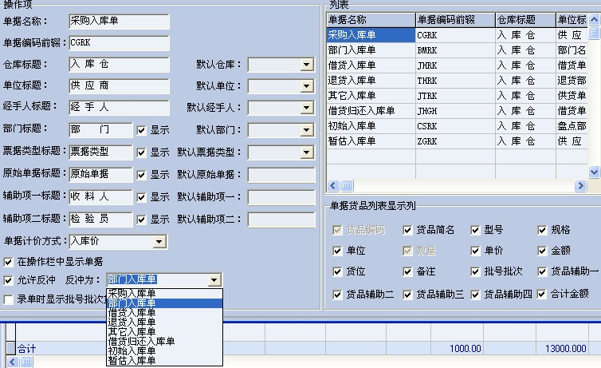Image resolution: width=601 pixels, height=368 pixels.
Task: Select 初始入库单 row in the top-right table
Action: coord(370,125)
